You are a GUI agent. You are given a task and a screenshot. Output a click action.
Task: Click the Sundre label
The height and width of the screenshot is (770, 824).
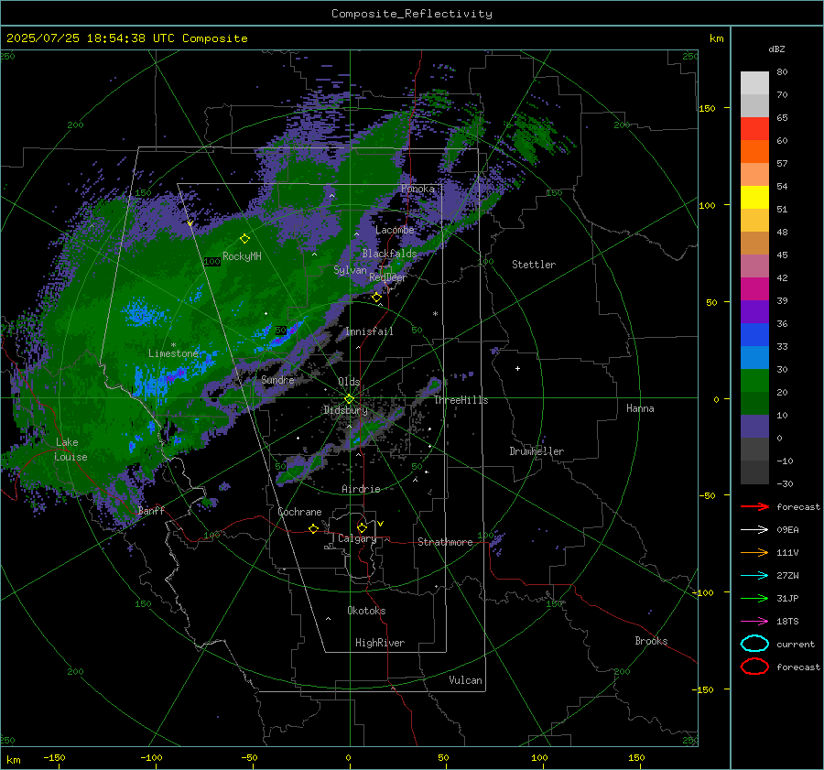click(277, 379)
